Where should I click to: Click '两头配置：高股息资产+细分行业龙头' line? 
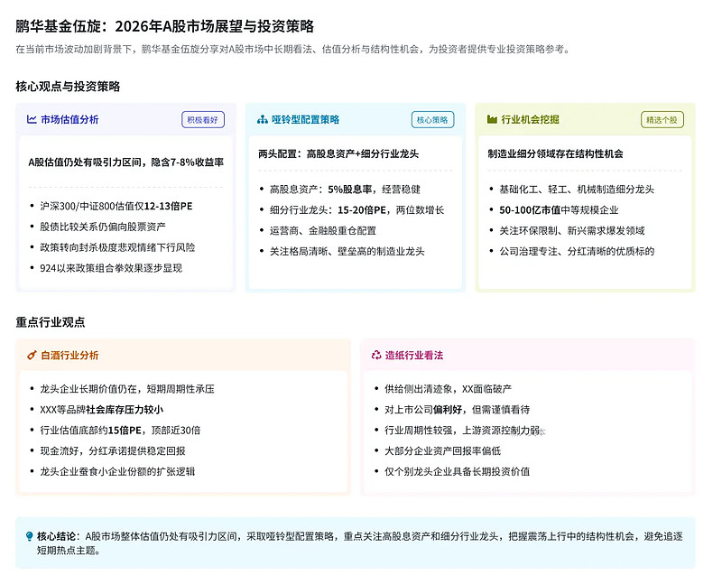[338, 153]
